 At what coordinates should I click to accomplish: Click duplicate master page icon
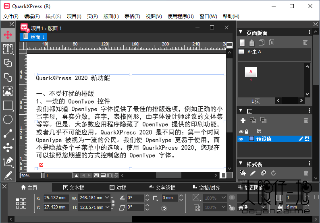pyautogui.click(x=262, y=42)
